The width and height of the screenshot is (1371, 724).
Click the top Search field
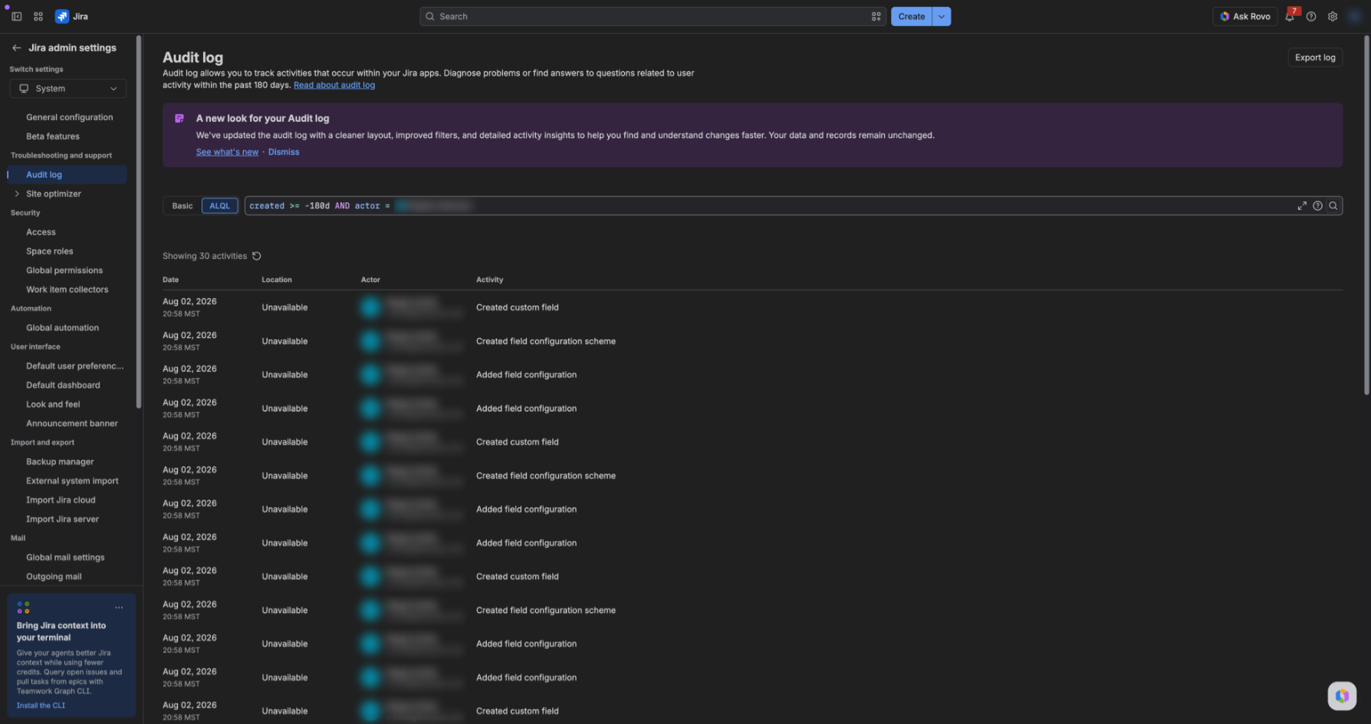[653, 16]
